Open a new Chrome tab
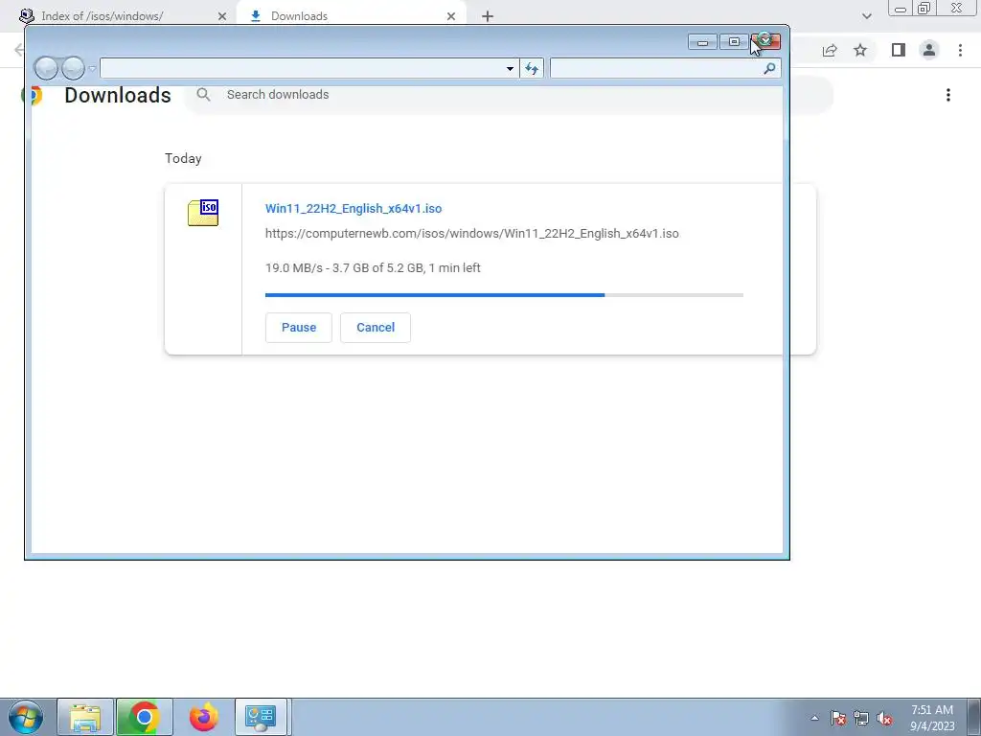 point(488,16)
